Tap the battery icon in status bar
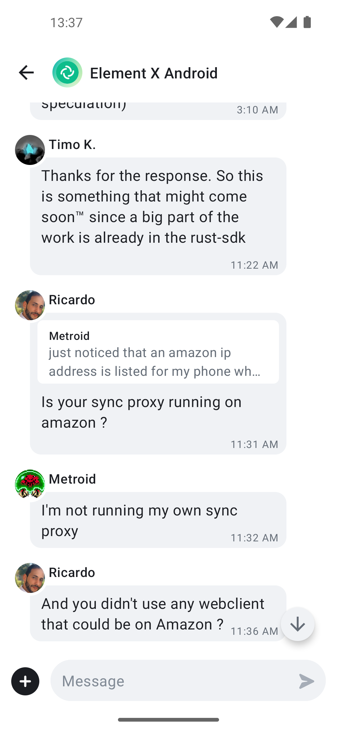 [307, 22]
